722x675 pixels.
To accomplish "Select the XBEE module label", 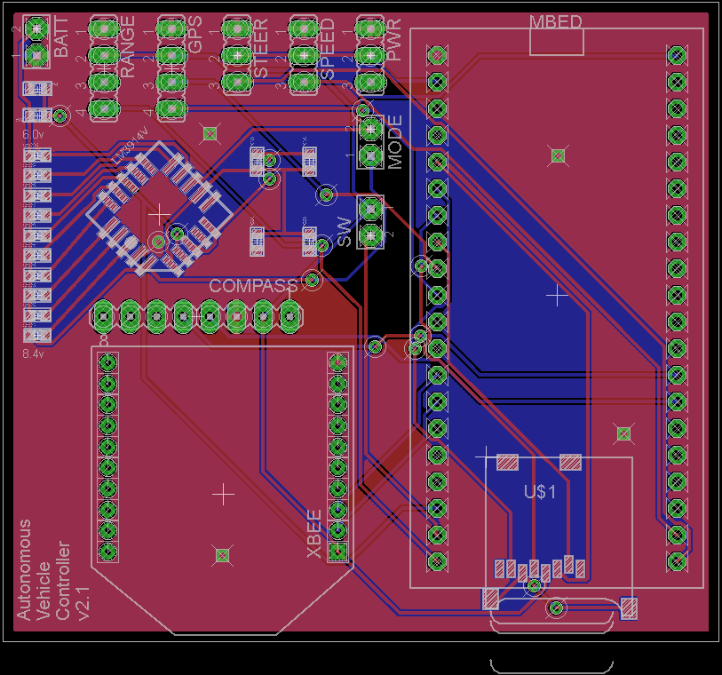I will (314, 535).
